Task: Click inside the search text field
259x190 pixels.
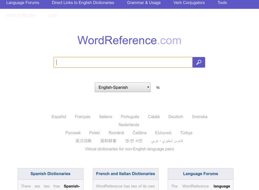Action: (x=123, y=62)
